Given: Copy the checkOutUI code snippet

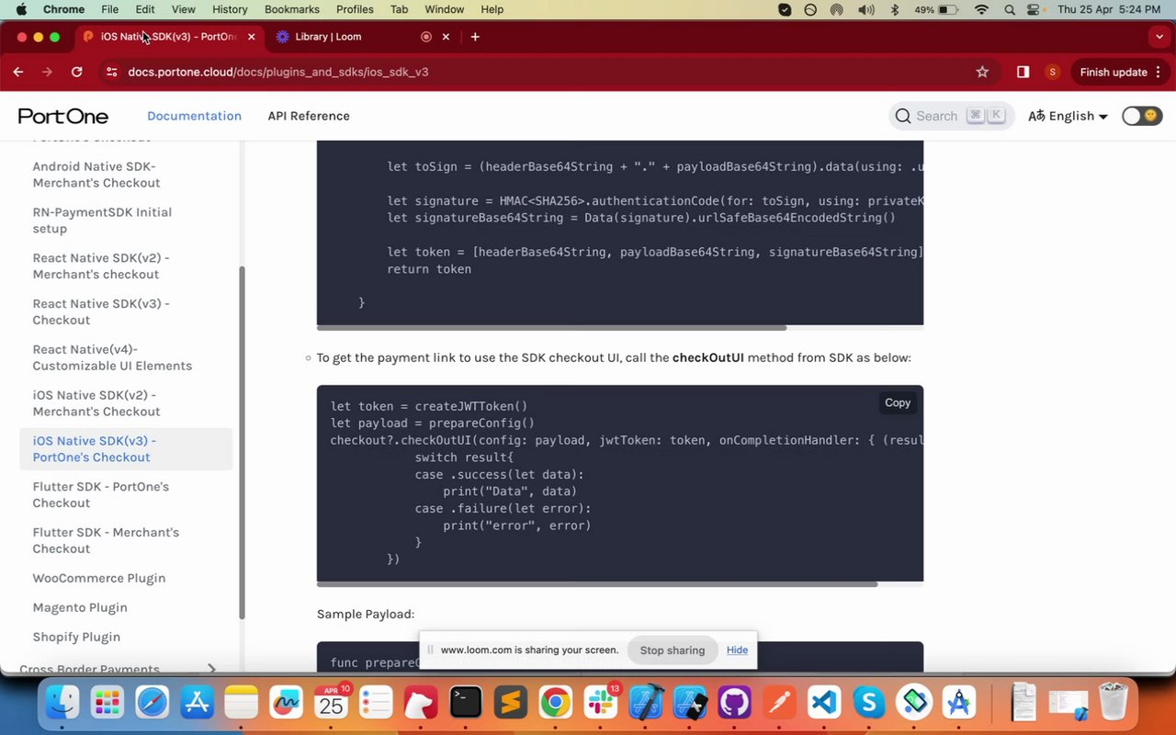Looking at the screenshot, I should (898, 402).
